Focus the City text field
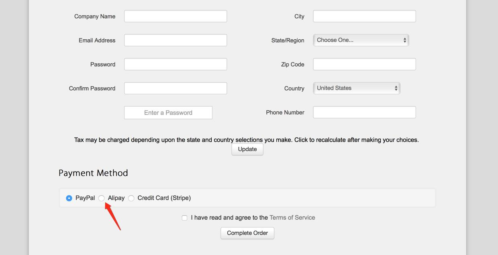This screenshot has width=498, height=255. [364, 16]
